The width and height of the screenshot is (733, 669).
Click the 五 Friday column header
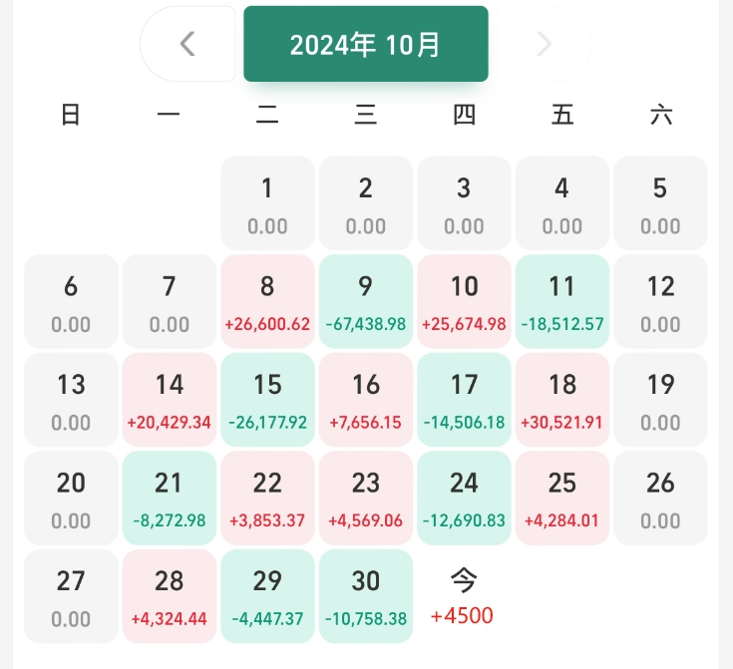point(561,115)
